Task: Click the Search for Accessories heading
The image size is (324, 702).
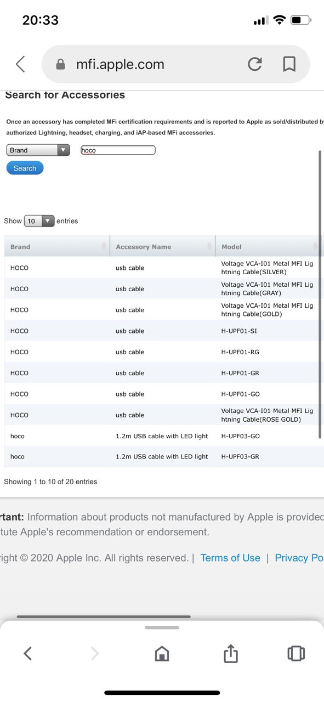Action: click(x=65, y=95)
